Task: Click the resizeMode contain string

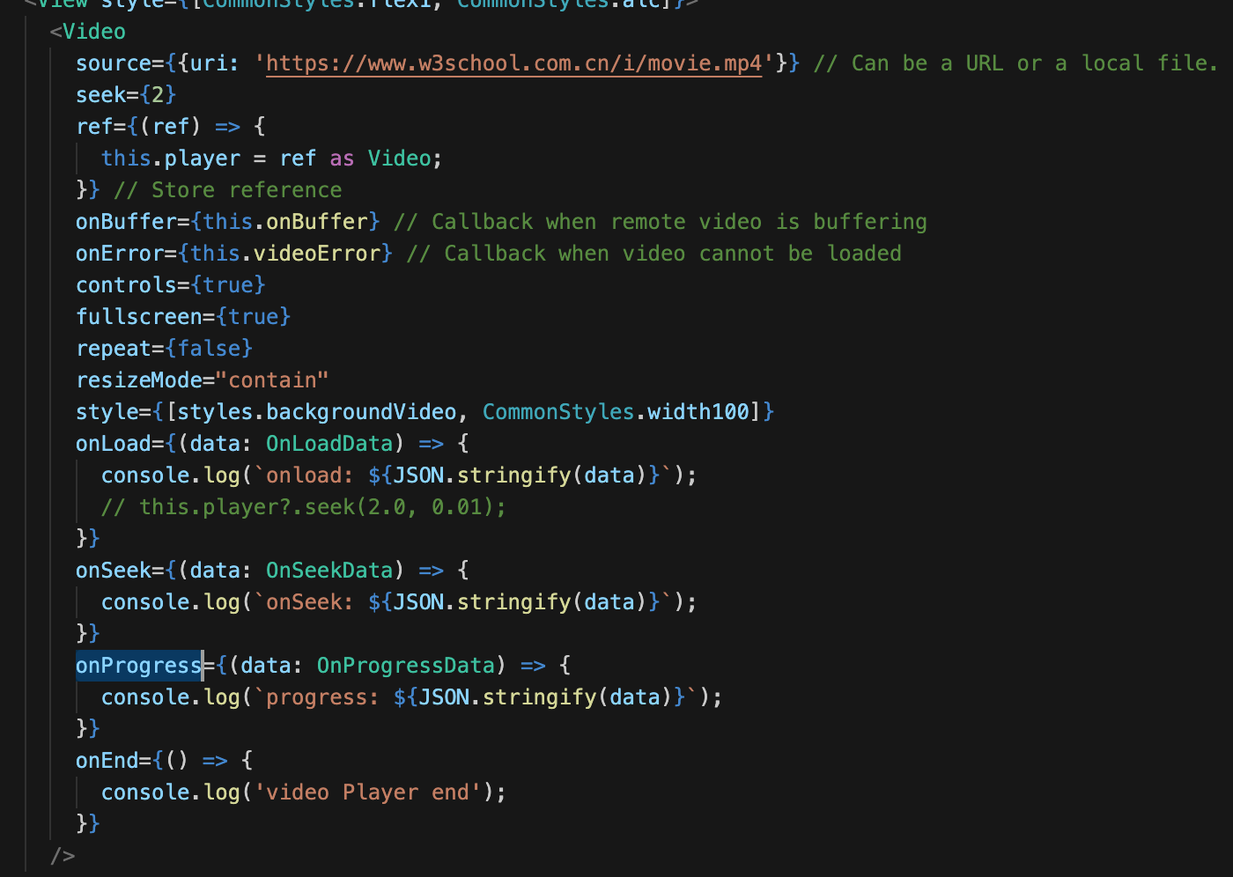Action: pos(274,380)
